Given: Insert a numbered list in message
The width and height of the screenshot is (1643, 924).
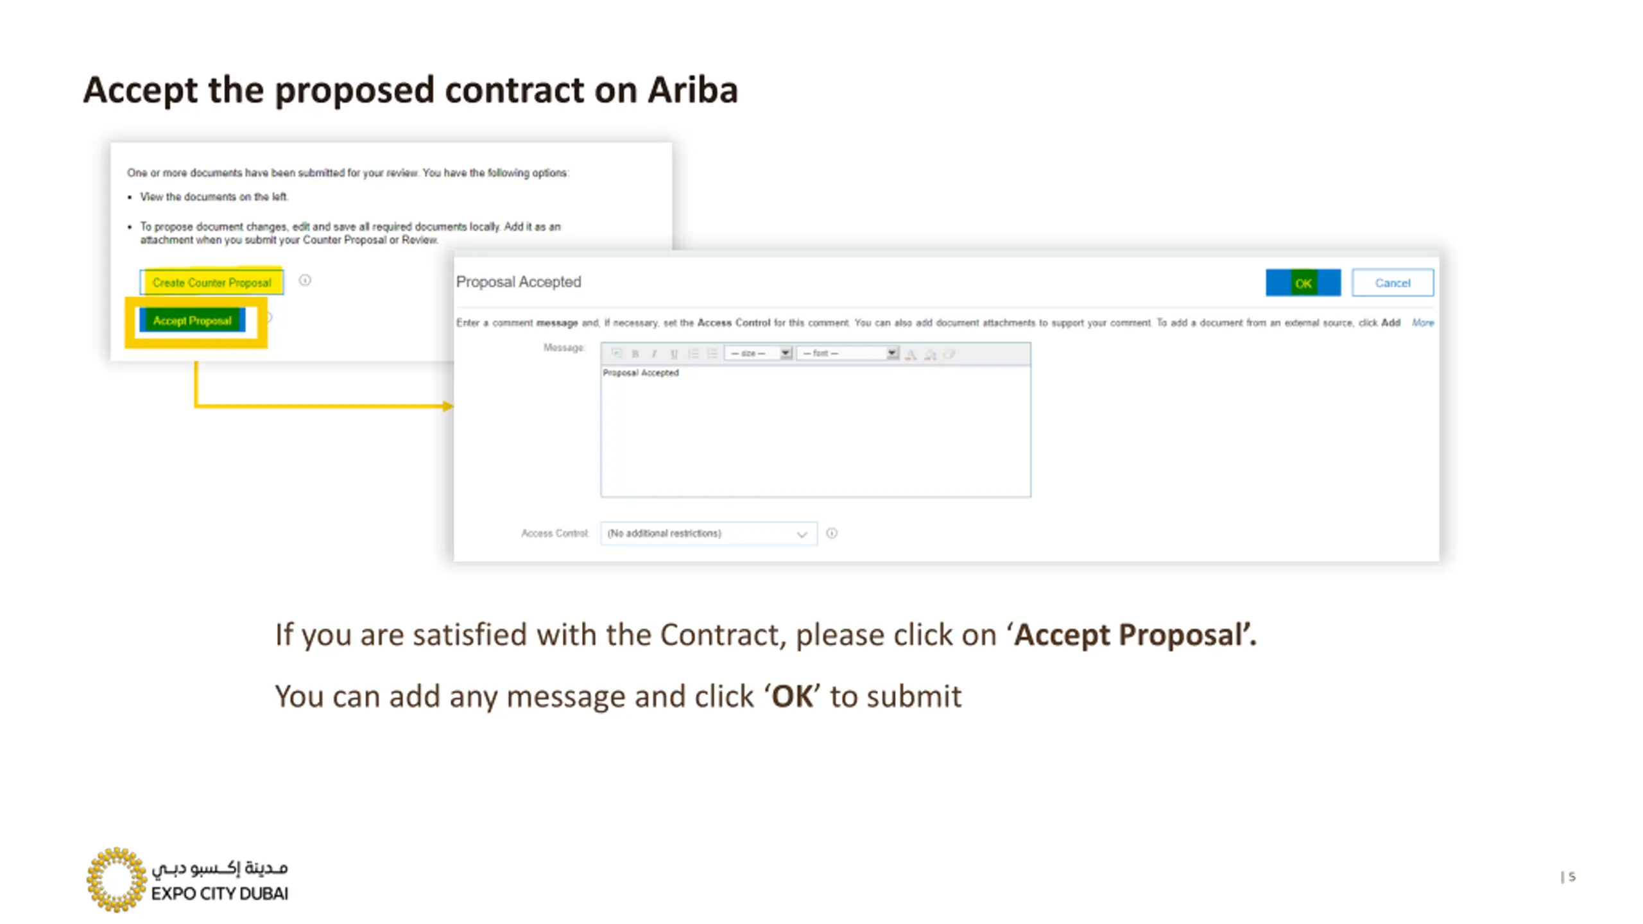Looking at the screenshot, I should (693, 354).
